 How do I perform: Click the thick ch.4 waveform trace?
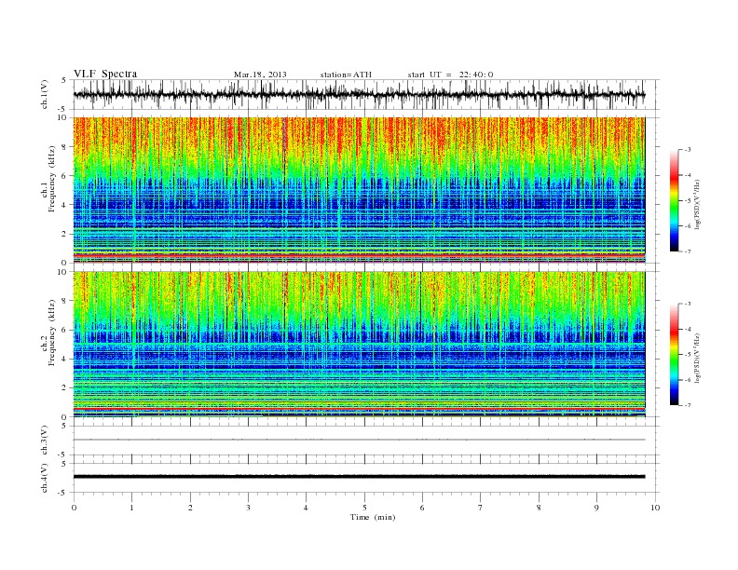click(x=359, y=477)
